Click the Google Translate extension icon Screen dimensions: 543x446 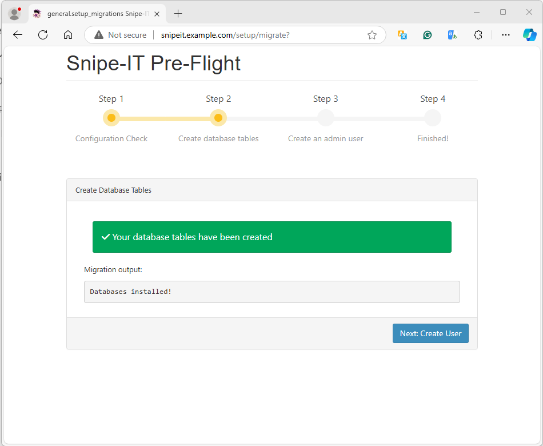click(x=452, y=35)
